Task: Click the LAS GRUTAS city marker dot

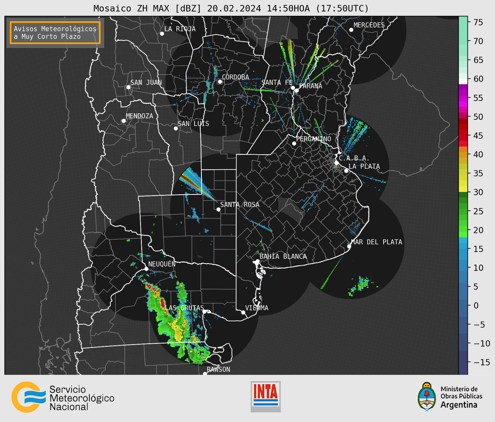Action: point(205,312)
